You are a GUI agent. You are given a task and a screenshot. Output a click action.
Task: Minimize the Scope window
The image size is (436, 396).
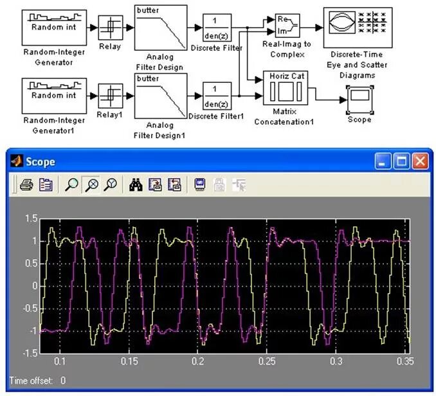pos(383,161)
